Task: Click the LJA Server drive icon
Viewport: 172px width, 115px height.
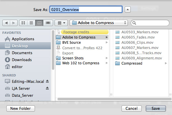Action: point(8,88)
